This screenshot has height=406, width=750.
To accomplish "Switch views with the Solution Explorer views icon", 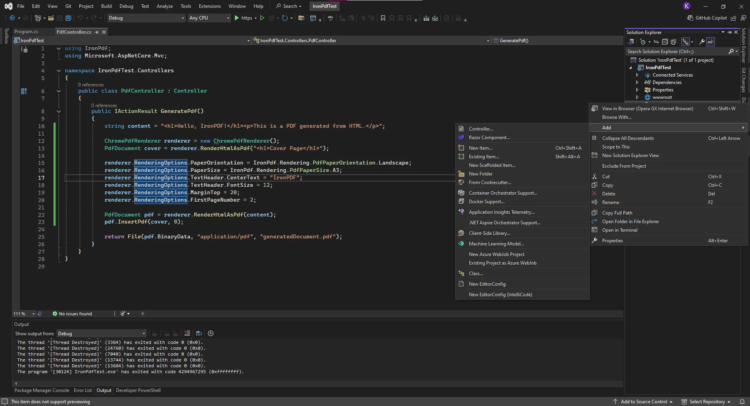I will click(x=631, y=42).
